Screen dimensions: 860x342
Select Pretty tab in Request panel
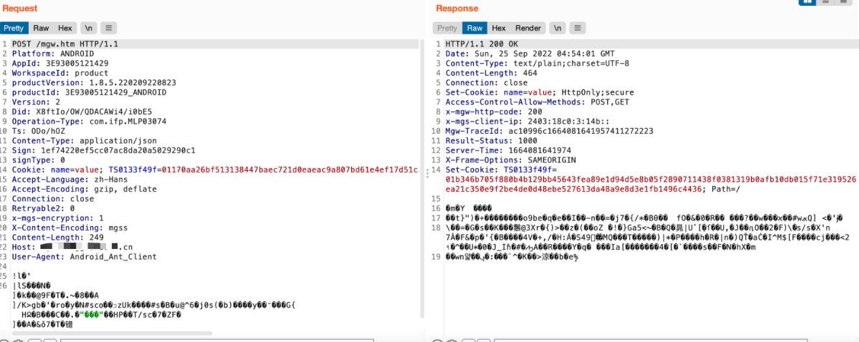[14, 28]
